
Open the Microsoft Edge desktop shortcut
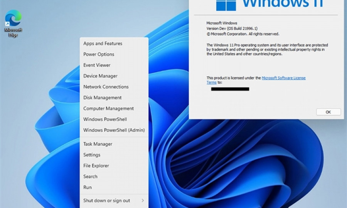(13, 22)
